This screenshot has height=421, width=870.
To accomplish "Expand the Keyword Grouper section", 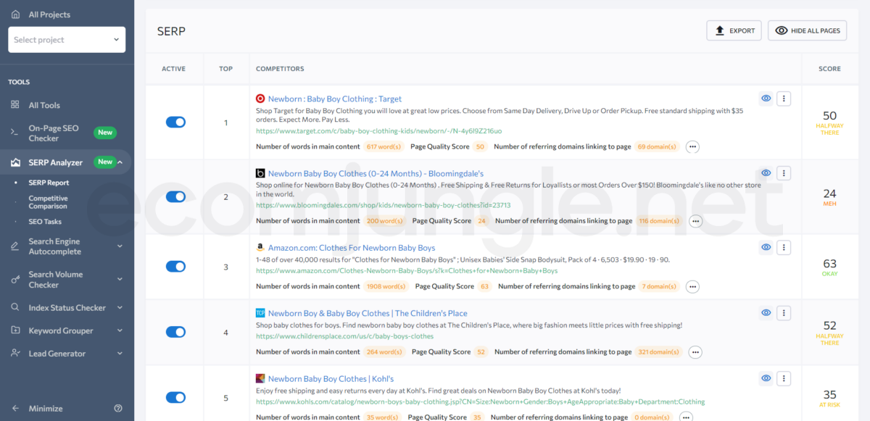I will (x=120, y=330).
